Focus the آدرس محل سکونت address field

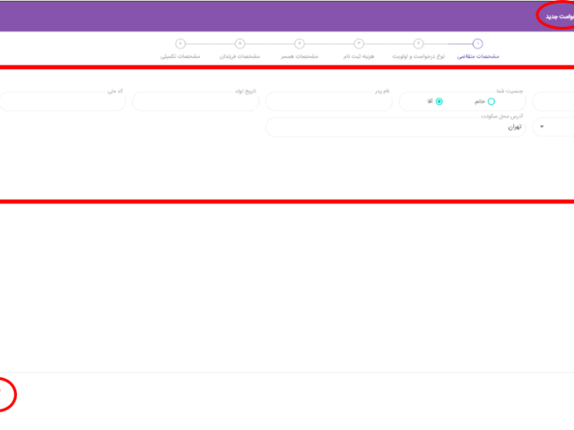[x=395, y=128]
